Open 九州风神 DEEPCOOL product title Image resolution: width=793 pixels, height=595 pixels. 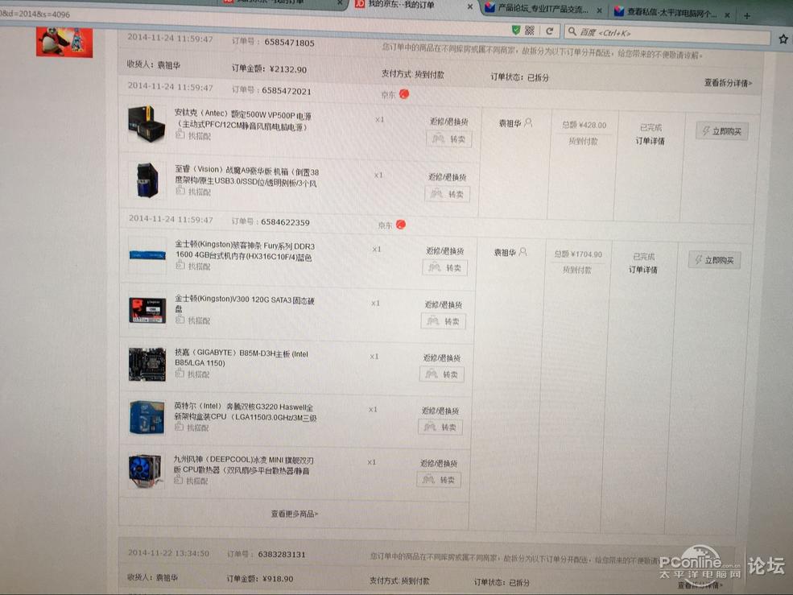pos(243,465)
